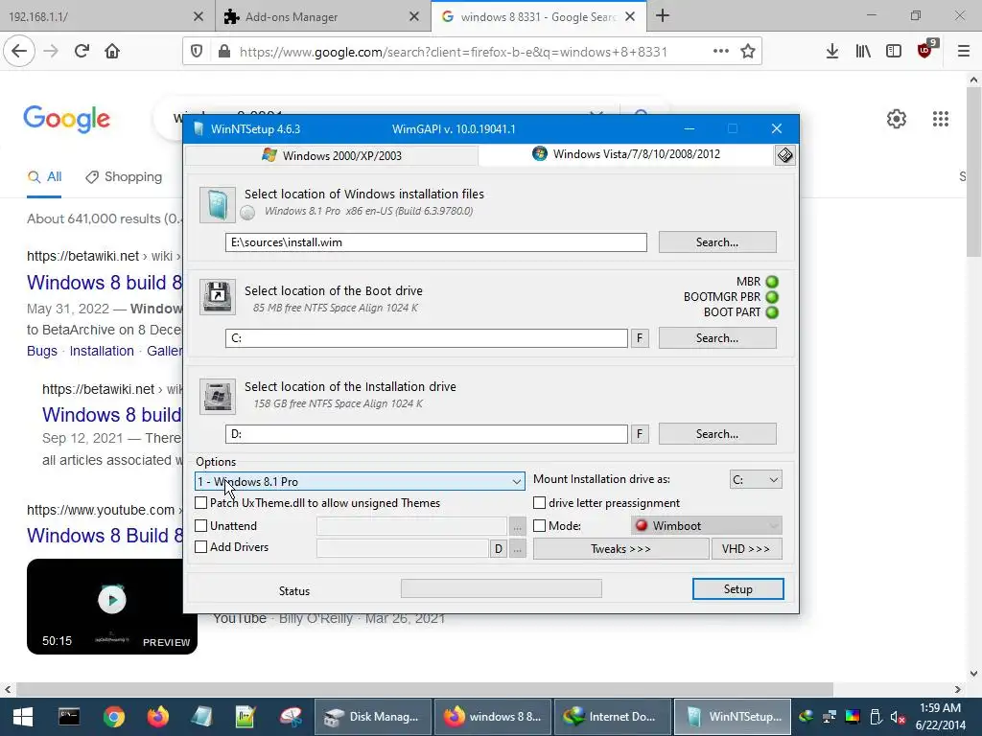
Task: Launch Command Prompt from the taskbar
Action: (x=69, y=716)
